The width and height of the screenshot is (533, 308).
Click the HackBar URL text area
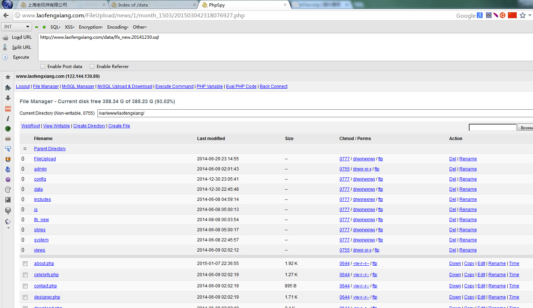coord(286,47)
